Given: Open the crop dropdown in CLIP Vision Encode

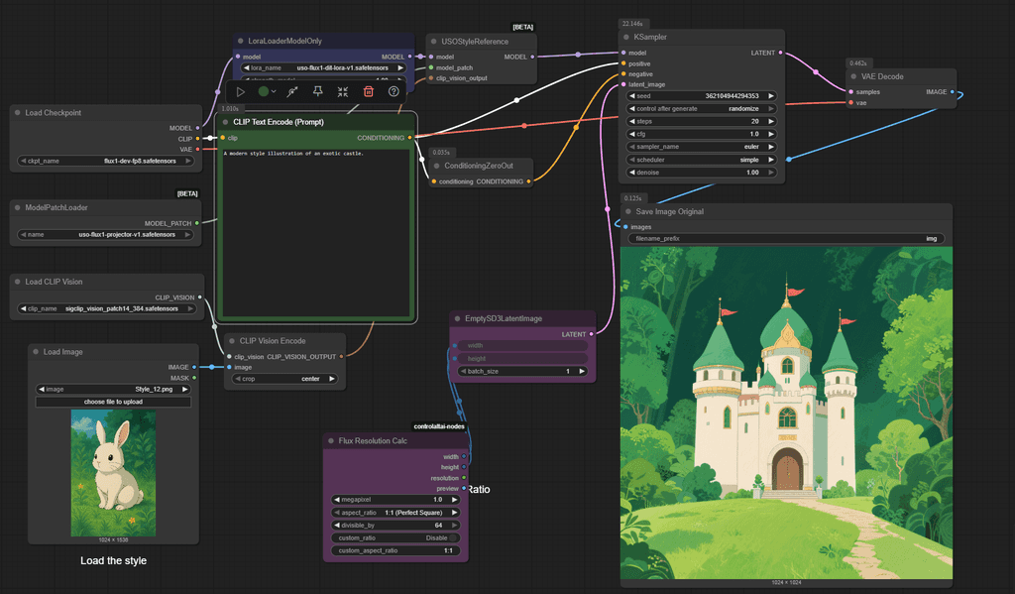Looking at the screenshot, I should (x=284, y=378).
